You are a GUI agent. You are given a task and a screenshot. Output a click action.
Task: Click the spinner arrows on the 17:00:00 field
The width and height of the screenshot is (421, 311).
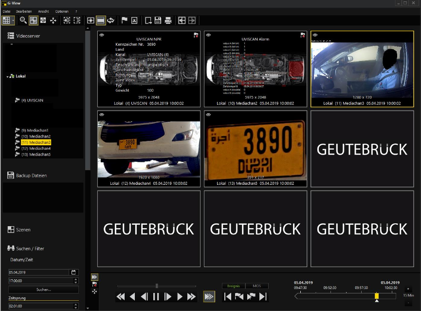(76, 281)
